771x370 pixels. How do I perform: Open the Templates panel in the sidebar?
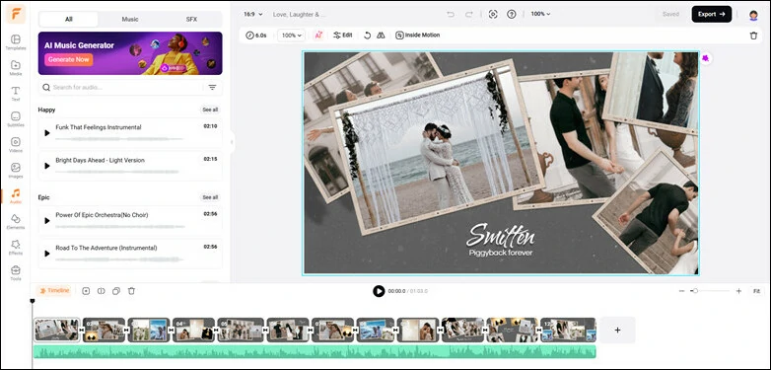pyautogui.click(x=15, y=42)
